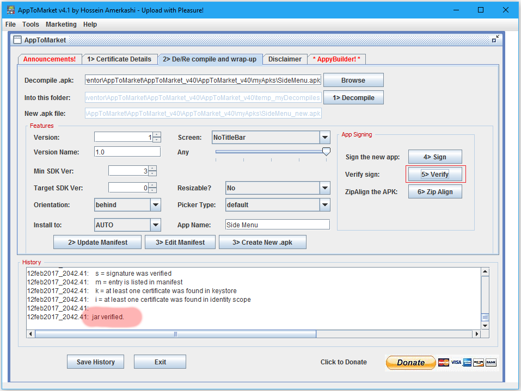This screenshot has height=391, width=521.
Task: Increase the Target SDK Ver spinner
Action: [x=152, y=185]
